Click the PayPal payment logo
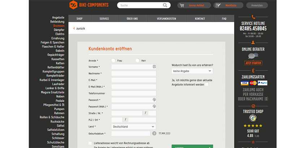 263,83
